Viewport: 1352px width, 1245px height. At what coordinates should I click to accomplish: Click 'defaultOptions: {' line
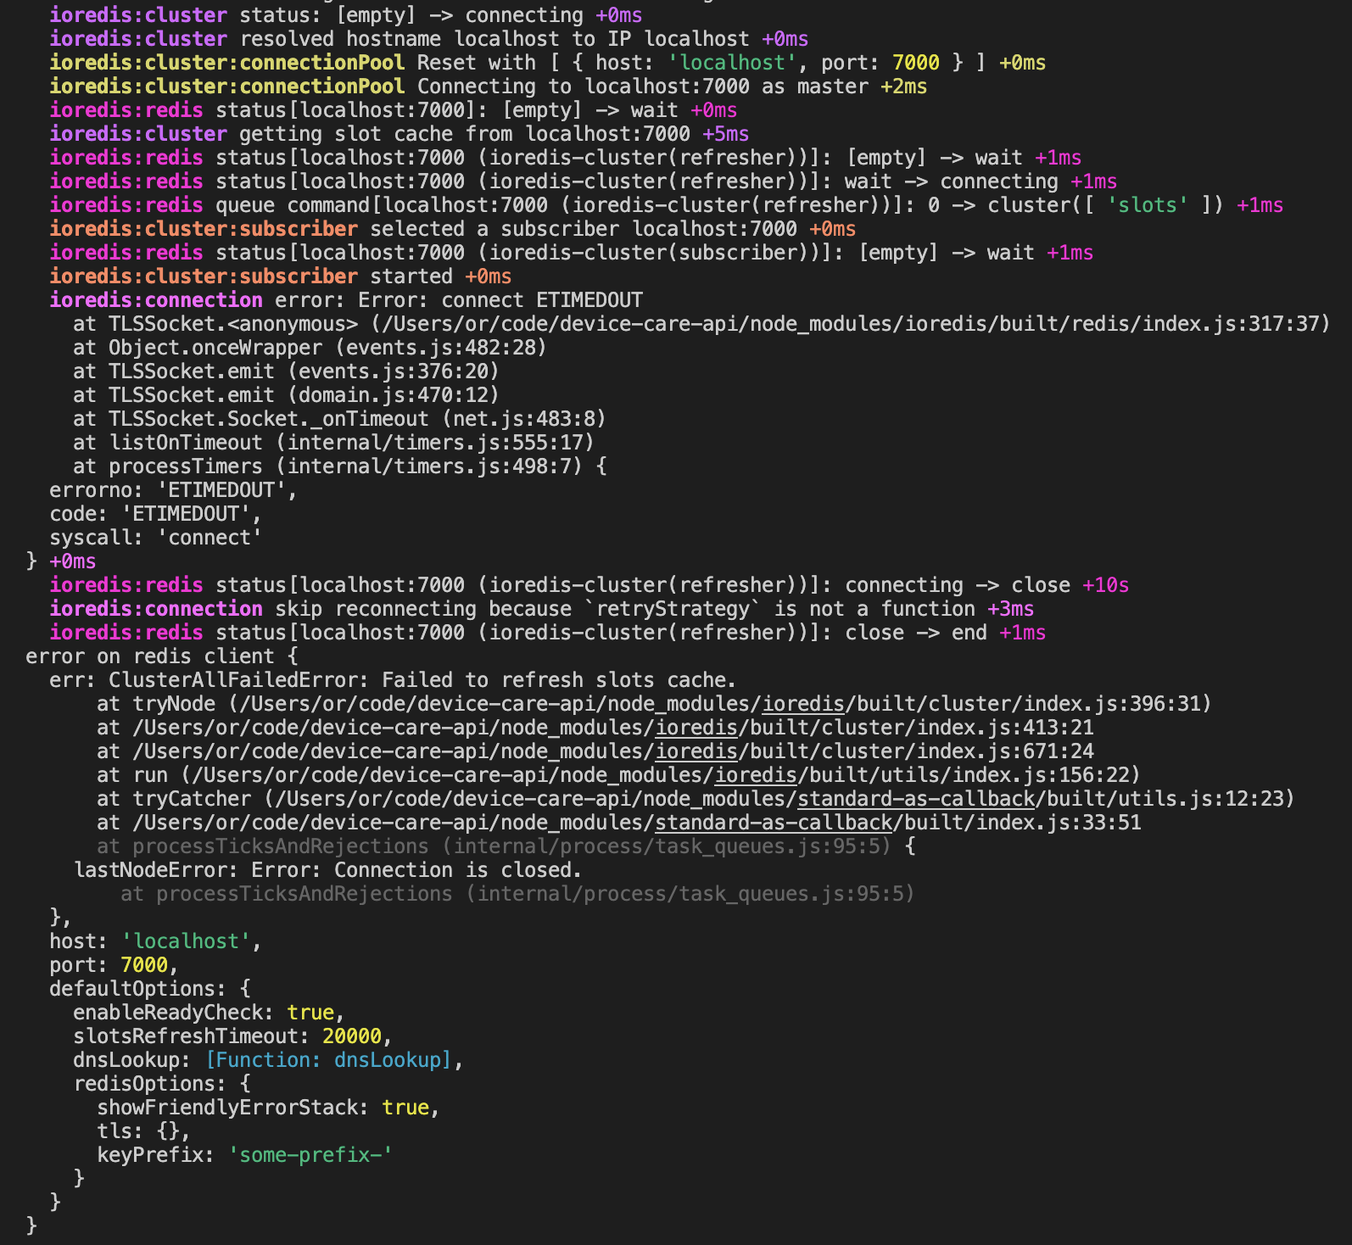(150, 989)
